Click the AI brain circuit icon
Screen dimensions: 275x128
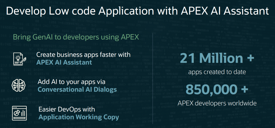[x=18, y=86]
